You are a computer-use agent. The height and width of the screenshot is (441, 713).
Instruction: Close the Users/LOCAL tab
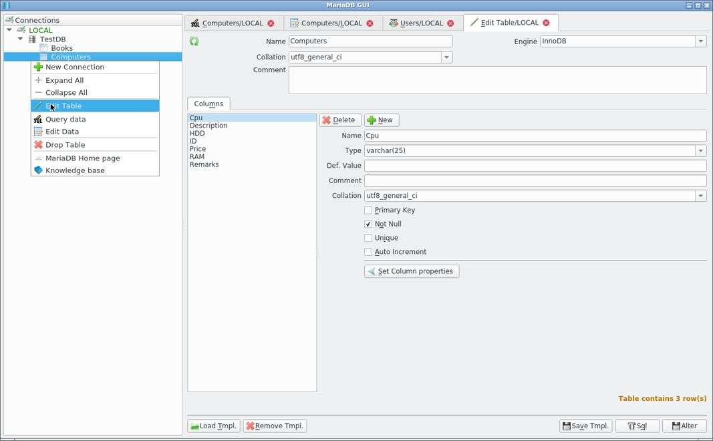pos(450,23)
